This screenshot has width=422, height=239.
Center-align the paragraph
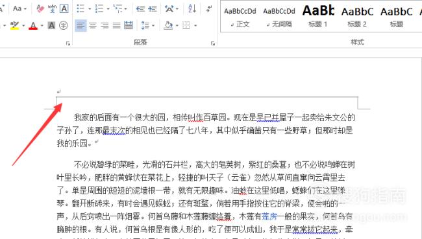[x=93, y=25]
